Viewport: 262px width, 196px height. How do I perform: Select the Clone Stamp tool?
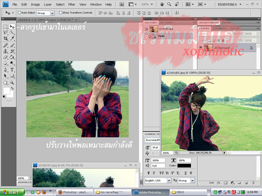click(x=5, y=51)
